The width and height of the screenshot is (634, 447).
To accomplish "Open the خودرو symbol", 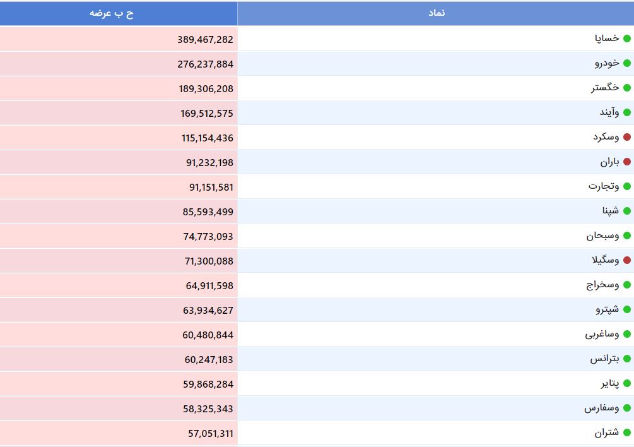I will coord(607,63).
